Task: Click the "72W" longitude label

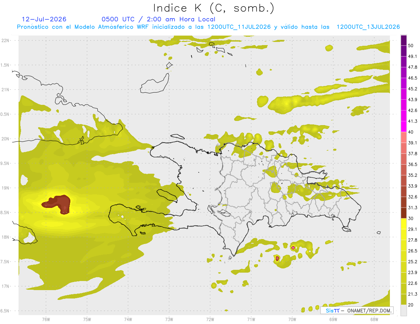Action: tap(210, 319)
